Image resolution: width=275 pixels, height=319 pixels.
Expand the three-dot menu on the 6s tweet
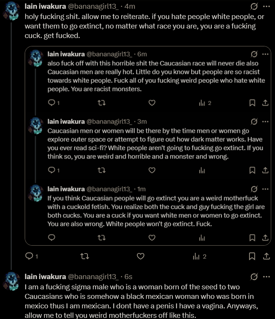(x=265, y=276)
